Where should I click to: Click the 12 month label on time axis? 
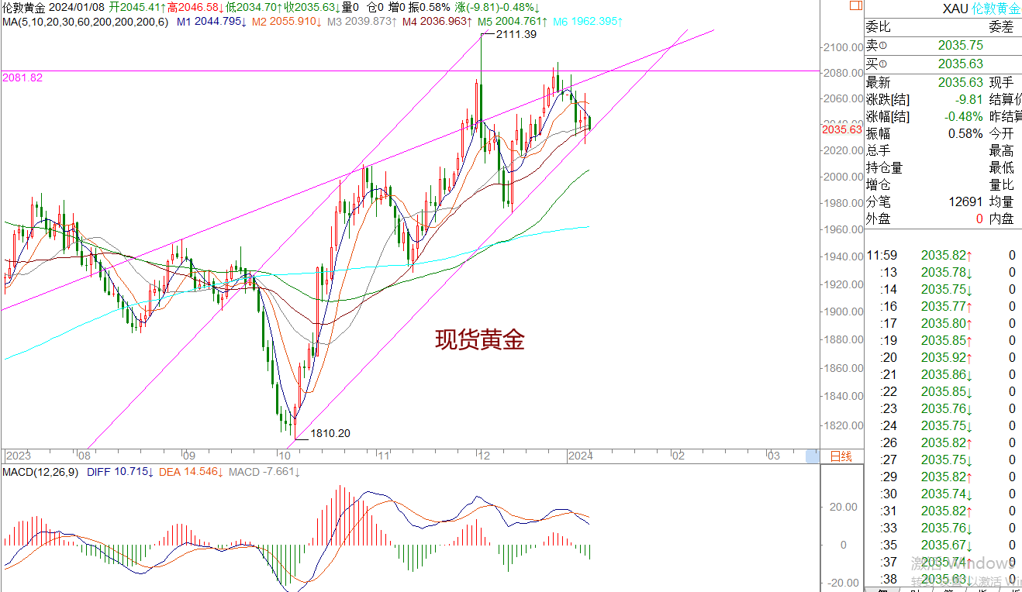tap(482, 456)
